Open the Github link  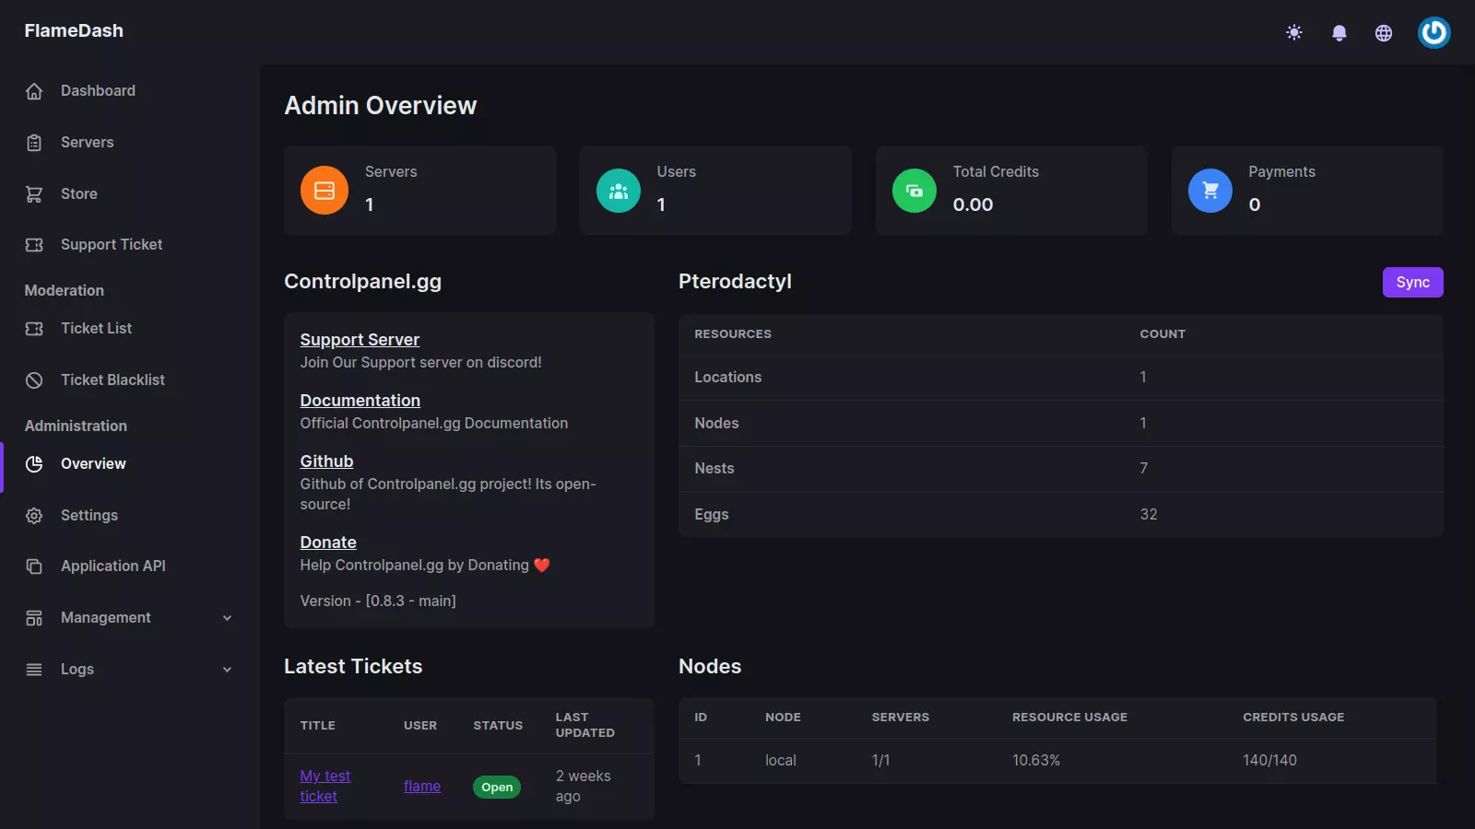click(x=326, y=461)
